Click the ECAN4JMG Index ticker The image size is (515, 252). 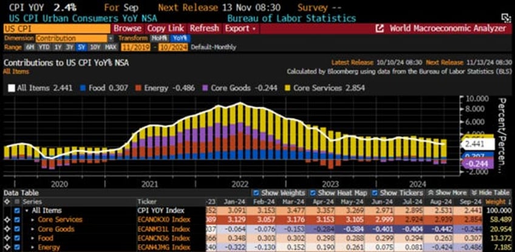[163, 247]
